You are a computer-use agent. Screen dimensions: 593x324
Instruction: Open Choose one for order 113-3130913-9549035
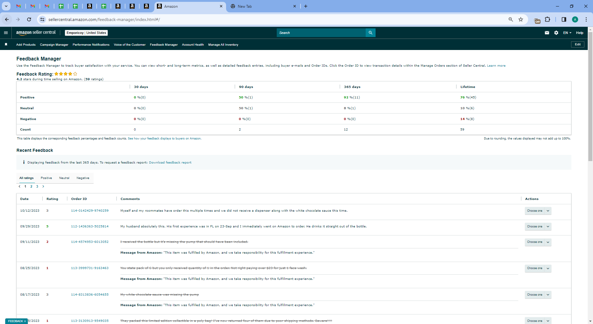tap(538, 321)
